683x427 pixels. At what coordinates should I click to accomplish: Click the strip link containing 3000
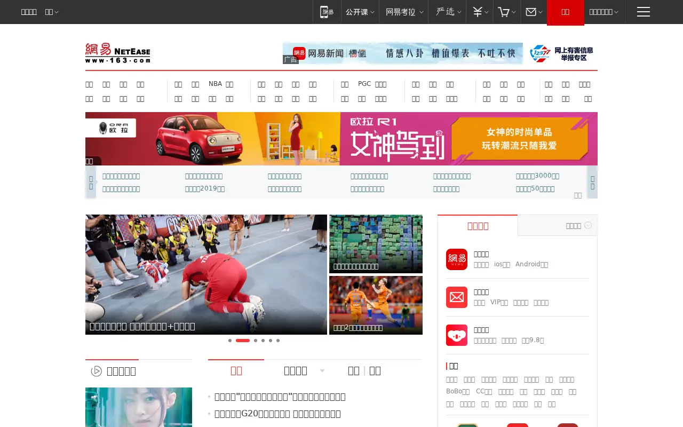point(537,176)
